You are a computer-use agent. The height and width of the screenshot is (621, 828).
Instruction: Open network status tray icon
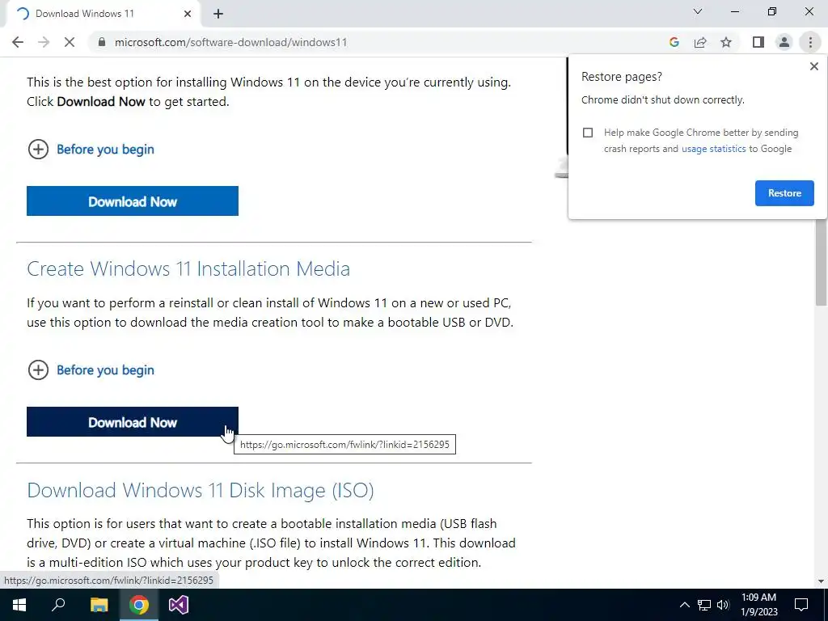coord(704,605)
